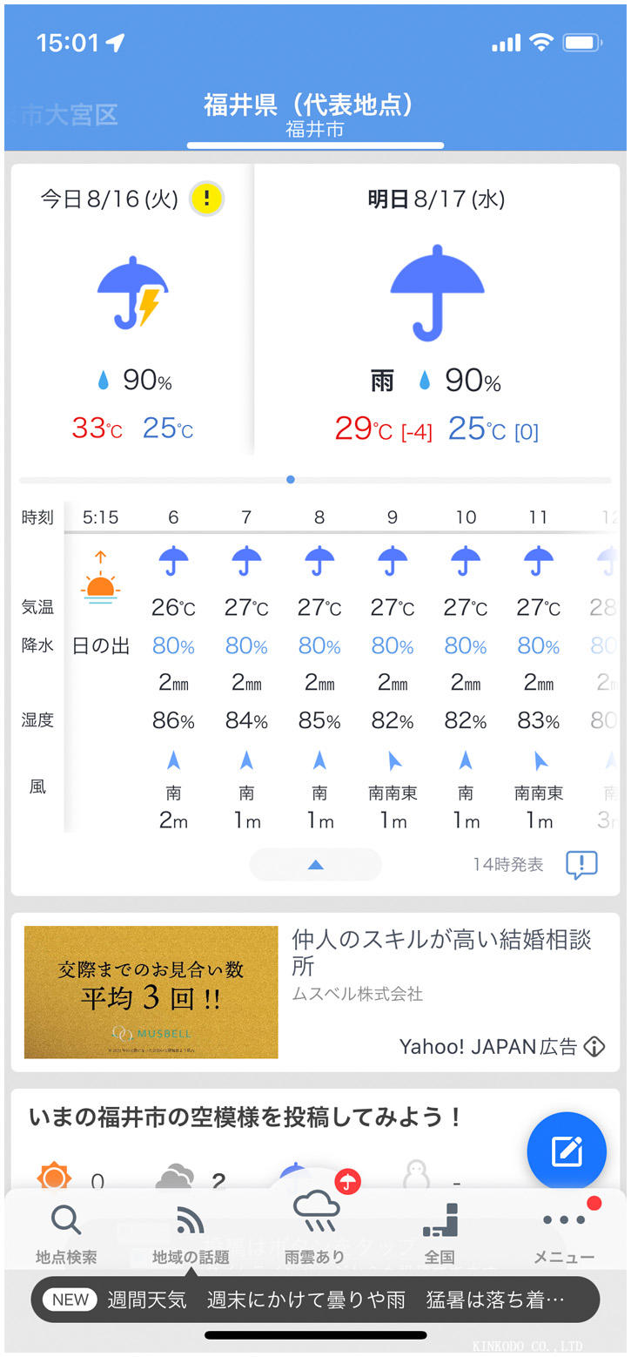
Task: Click the hourly forecast scroll indicator bar
Action: pyautogui.click(x=315, y=480)
